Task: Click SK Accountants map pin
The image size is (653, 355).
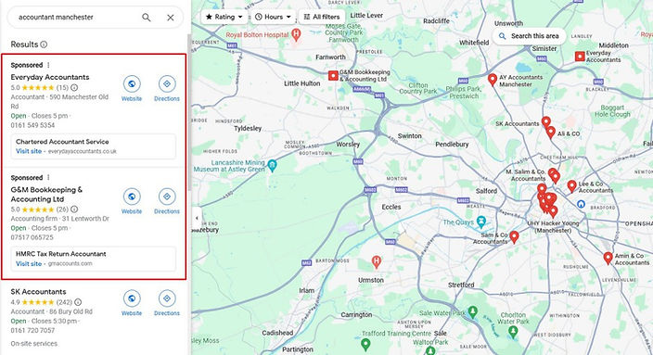Action: pos(545,122)
